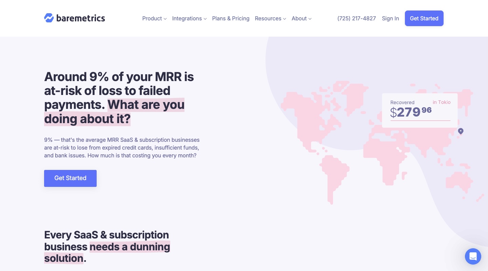Click the Baremetrics logo icon

49,18
